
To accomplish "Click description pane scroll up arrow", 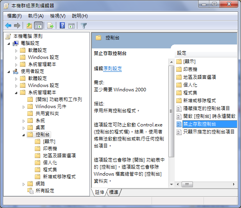I will pyautogui.click(x=171, y=62).
